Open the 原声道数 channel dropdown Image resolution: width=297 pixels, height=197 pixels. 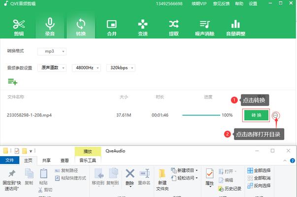52,68
